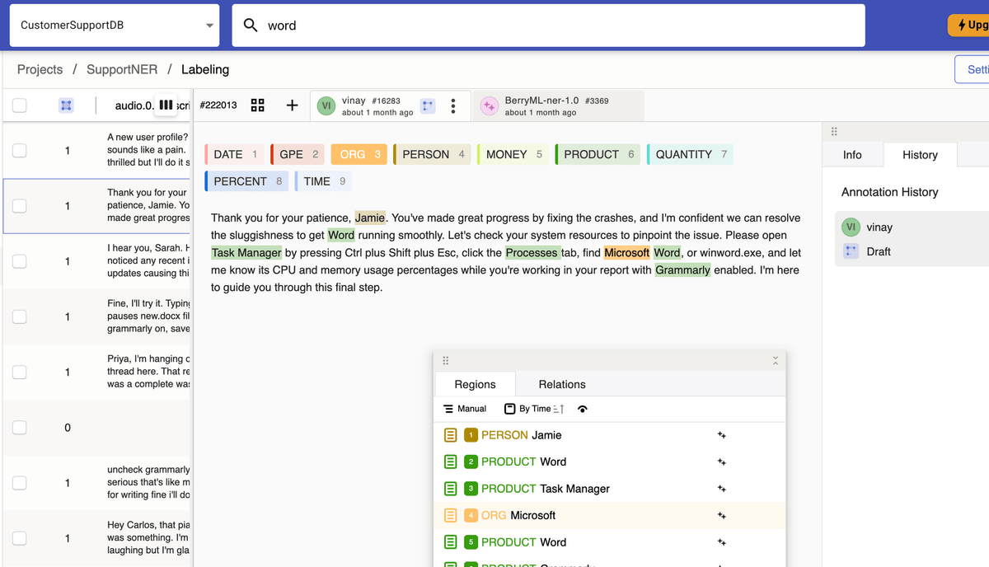Click the lightning Upgrade button
989x567 pixels.
point(969,25)
